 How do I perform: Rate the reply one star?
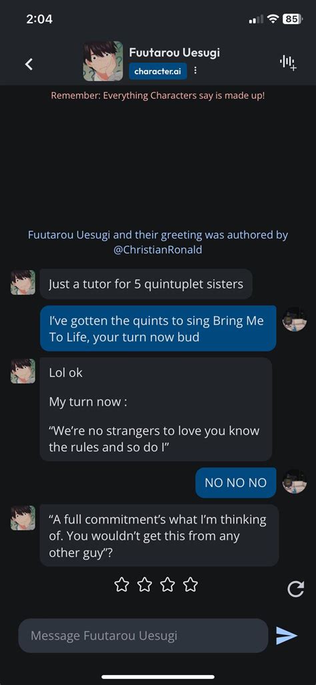[x=121, y=584]
